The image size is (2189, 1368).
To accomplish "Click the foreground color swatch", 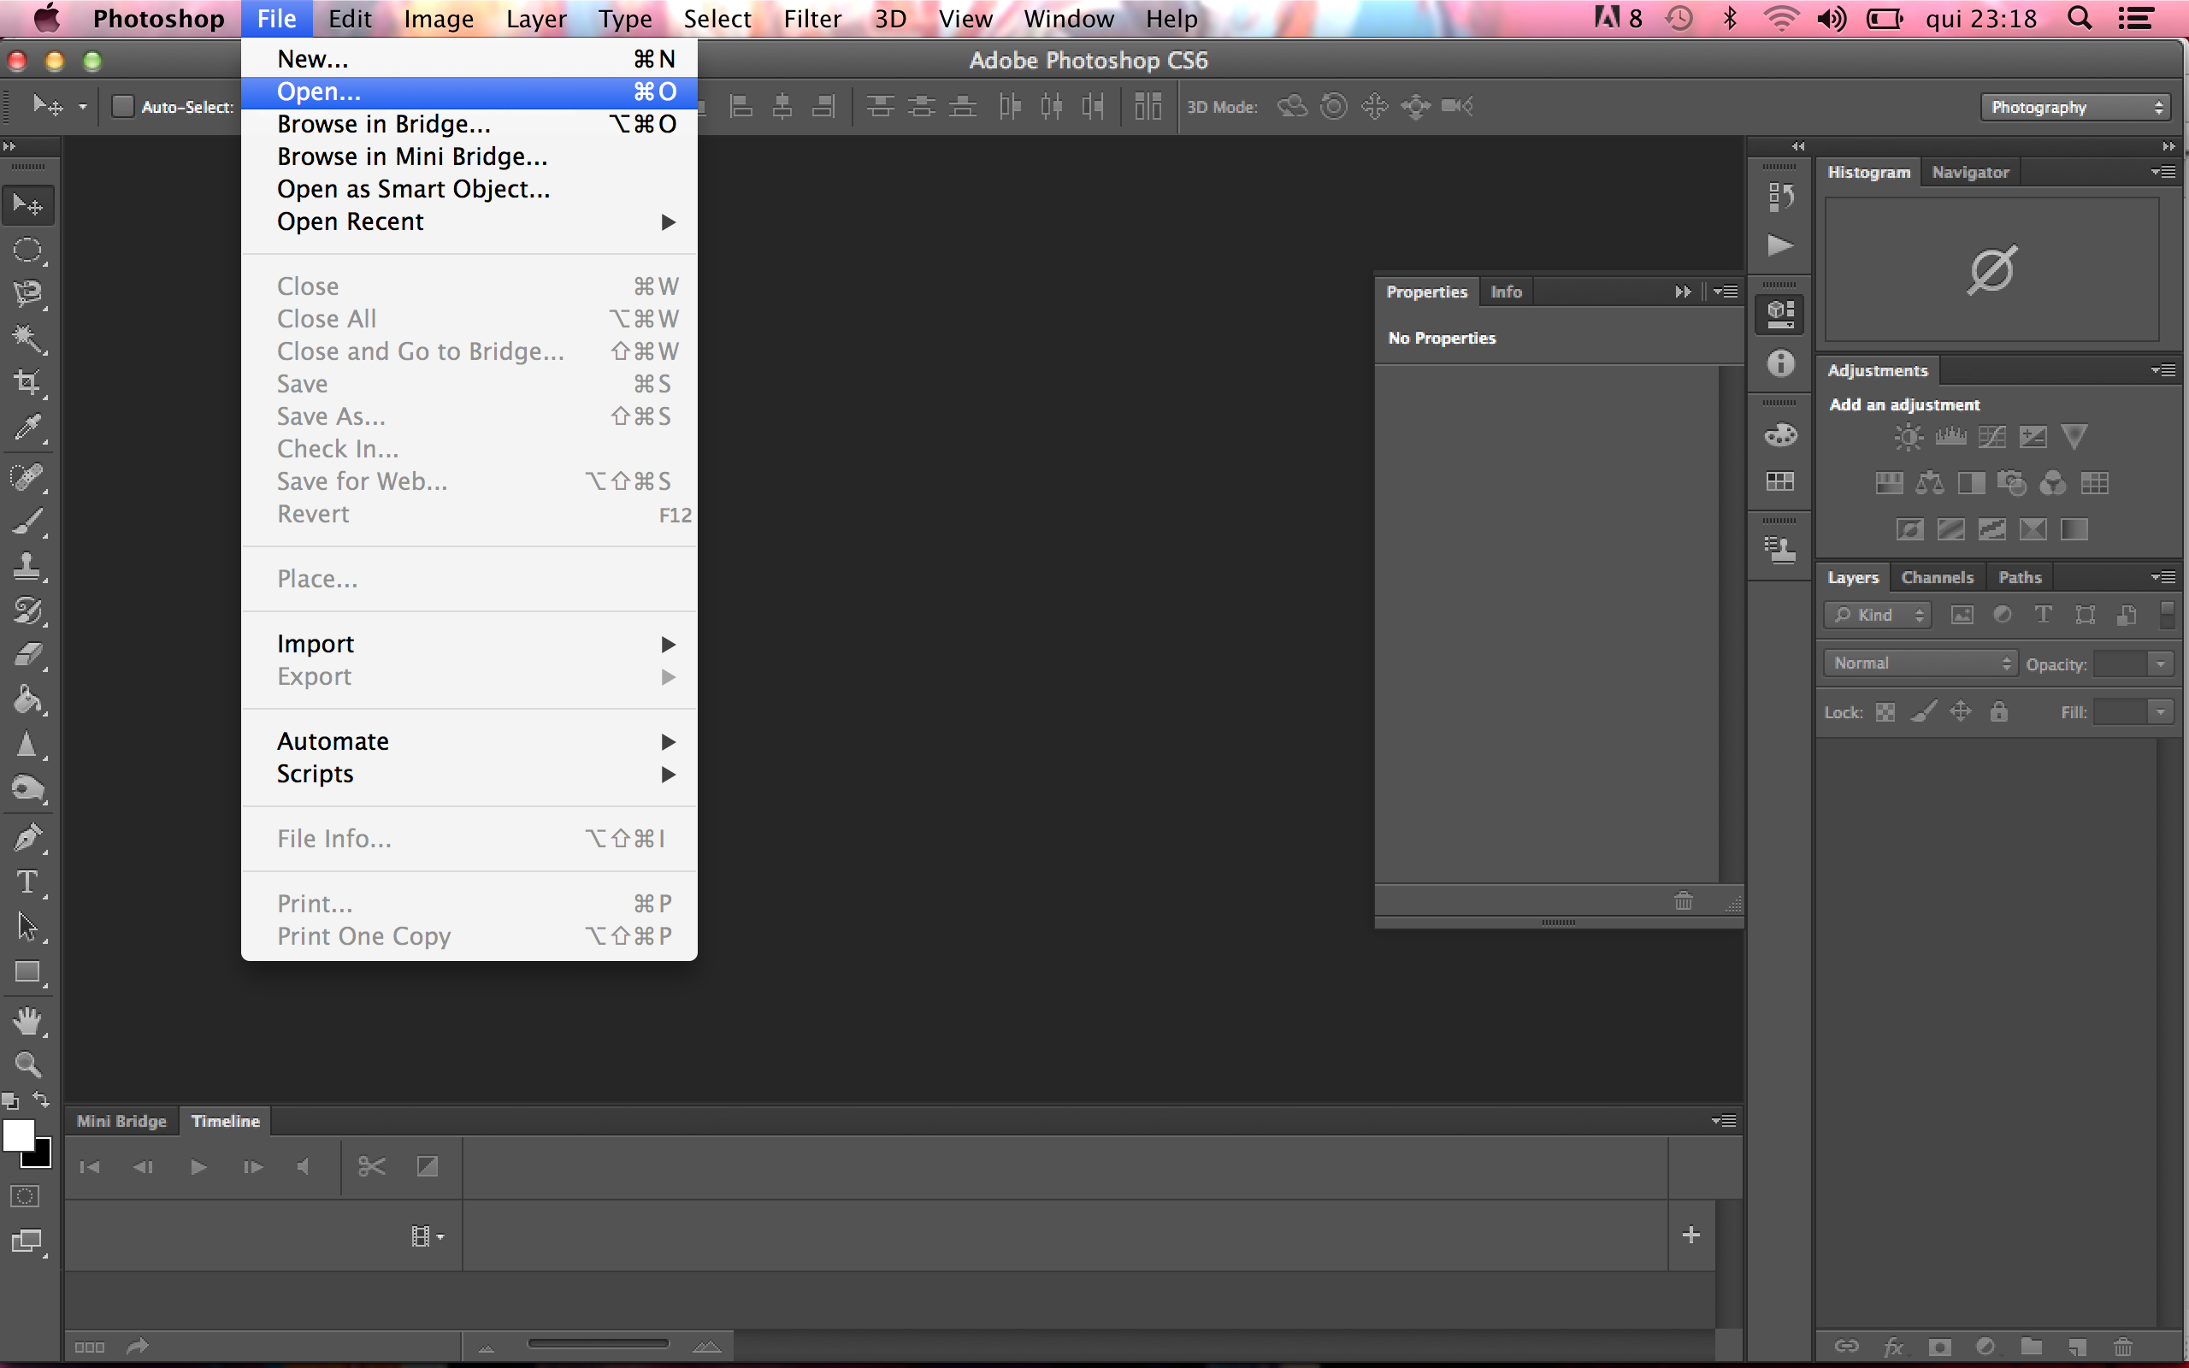I will tap(17, 1134).
